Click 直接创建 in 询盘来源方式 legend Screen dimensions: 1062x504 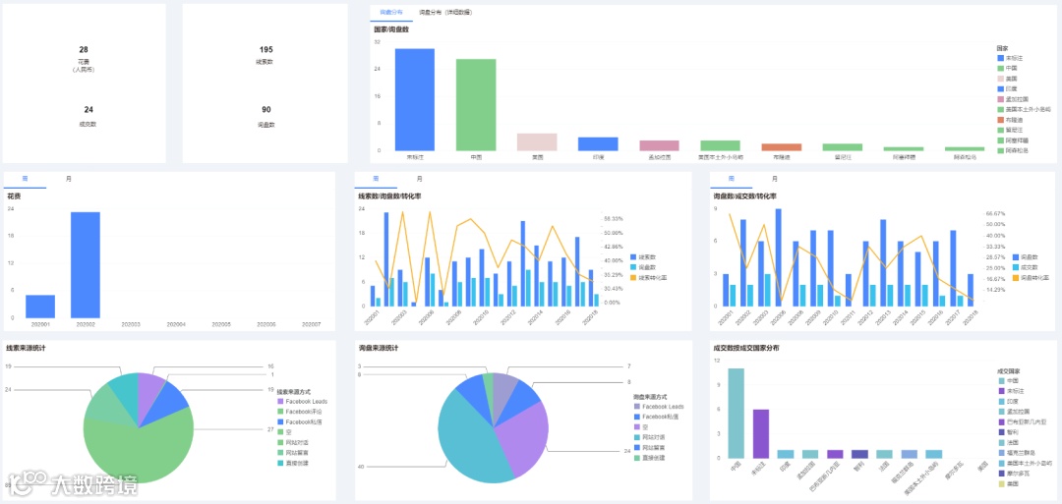click(648, 458)
